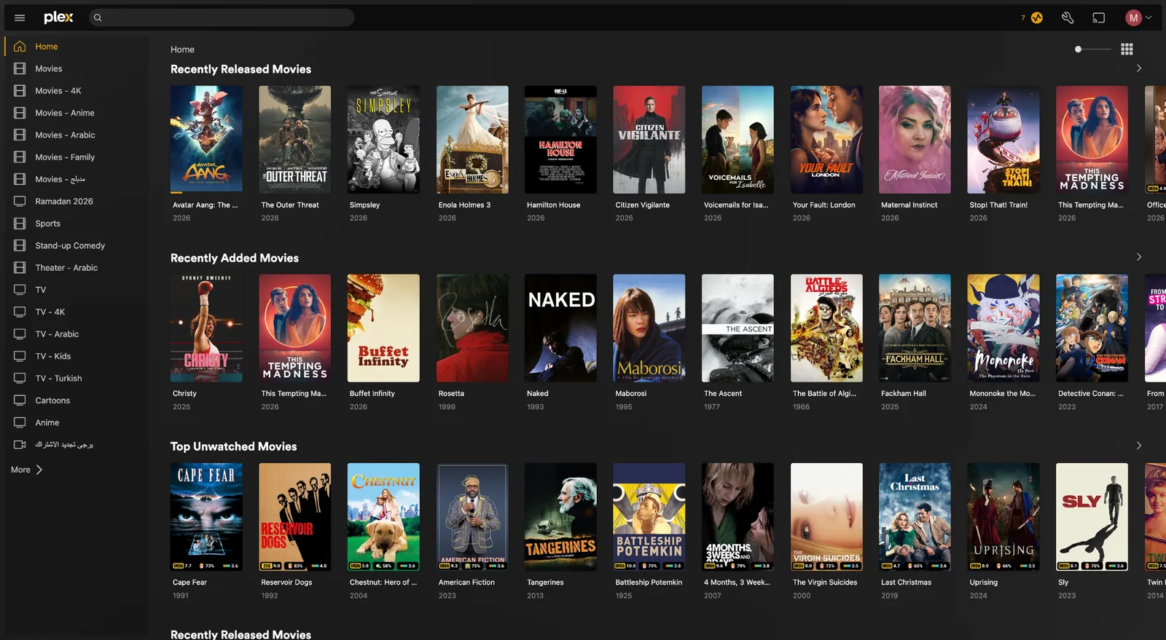Click the Plex logo
The height and width of the screenshot is (640, 1166).
pos(58,17)
